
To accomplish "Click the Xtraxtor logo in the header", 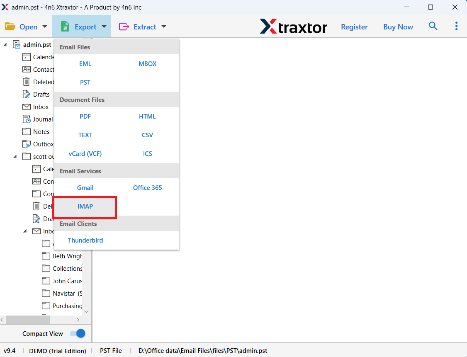I will 293,26.
